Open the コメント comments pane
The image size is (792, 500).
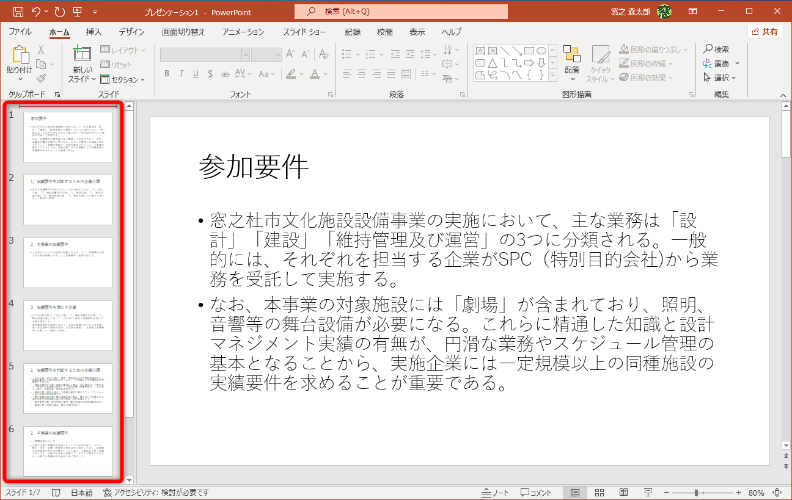[x=536, y=493]
